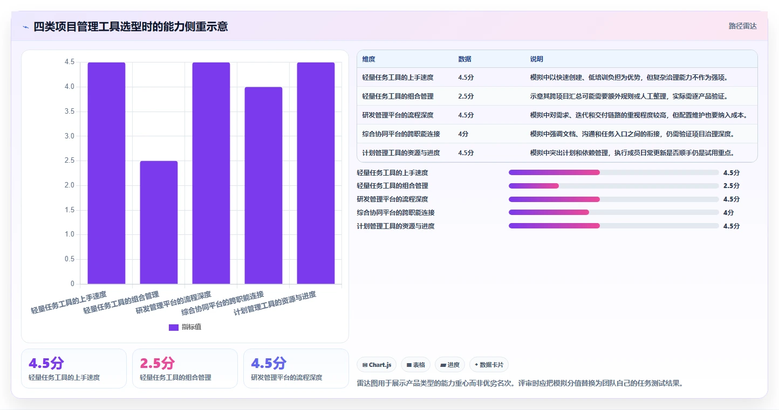Click the 维度 column header

[x=369, y=59]
